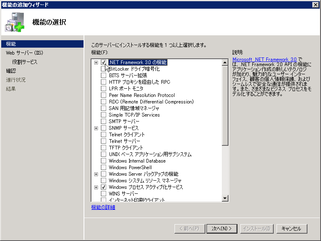This screenshot has width=321, height=241.
Task: Check BitLocker ドライブ暗号化 checkbox
Action: [x=104, y=69]
